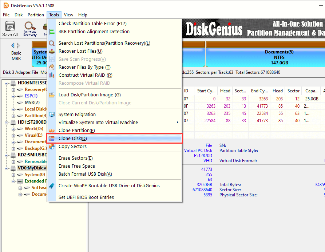The image size is (325, 252).
Task: Open the Partition Recovery toolbar tool
Action: [x=30, y=29]
